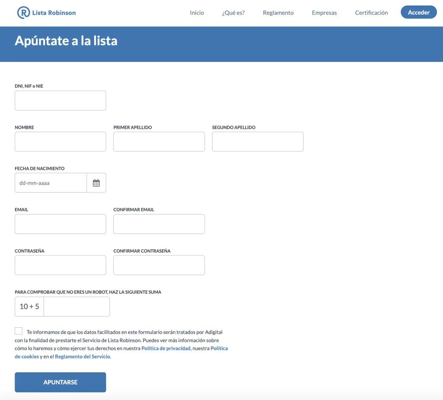Click the CONFIRMAR CONTRASEÑA field
This screenshot has width=443, height=400.
point(159,265)
